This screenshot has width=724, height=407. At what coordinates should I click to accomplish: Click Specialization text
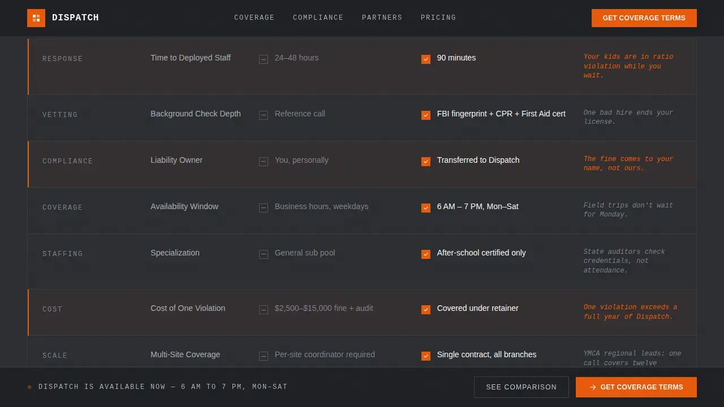pos(175,253)
